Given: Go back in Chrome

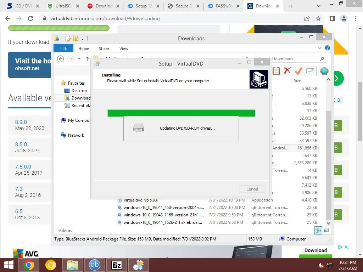Looking at the screenshot, I should [8, 18].
